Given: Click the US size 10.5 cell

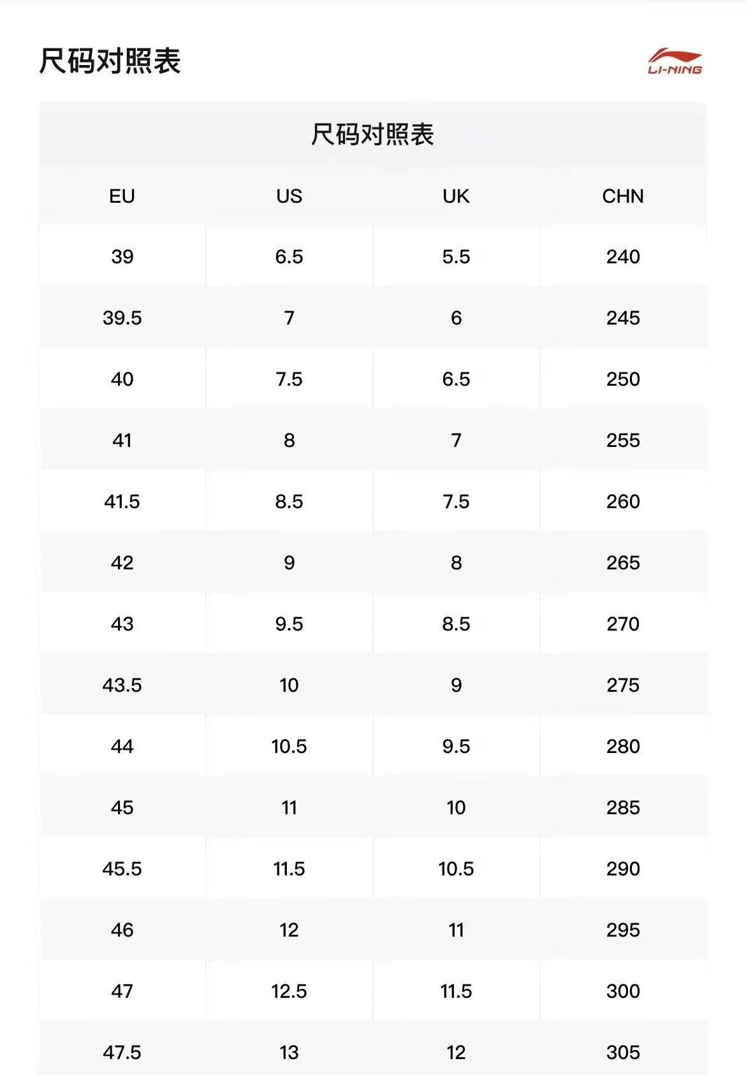Looking at the screenshot, I should pyautogui.click(x=289, y=747).
